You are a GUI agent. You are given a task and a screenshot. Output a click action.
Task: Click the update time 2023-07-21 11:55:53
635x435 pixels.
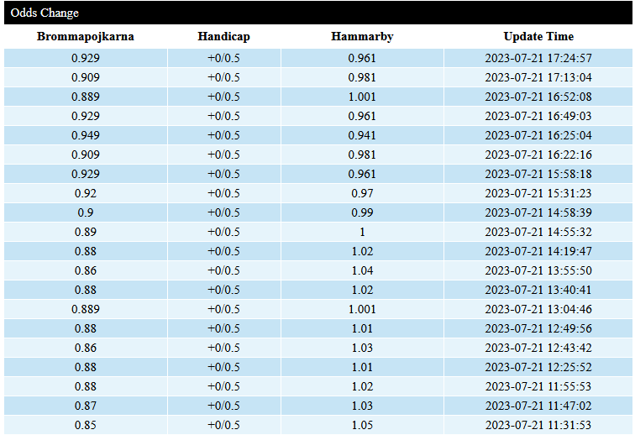click(x=538, y=386)
